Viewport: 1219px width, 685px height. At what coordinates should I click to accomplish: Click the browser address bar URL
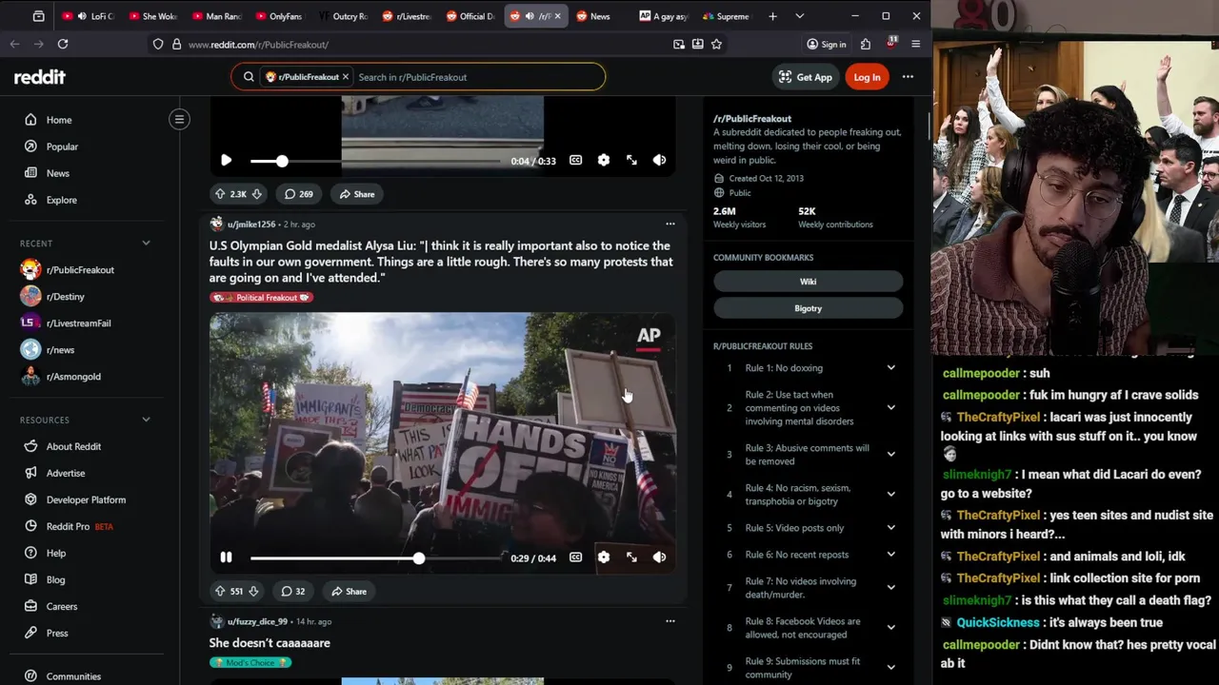tap(258, 44)
